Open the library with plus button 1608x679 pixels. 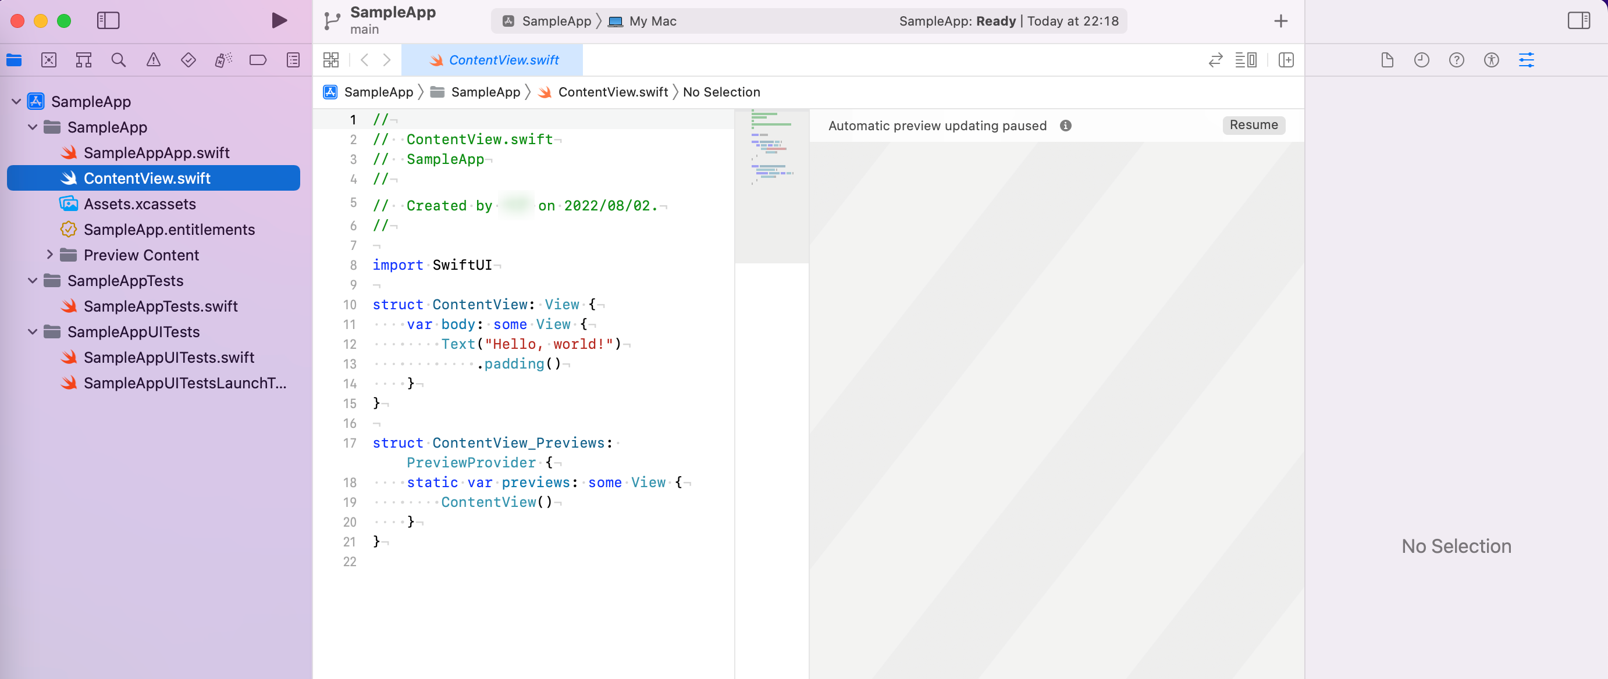1280,20
